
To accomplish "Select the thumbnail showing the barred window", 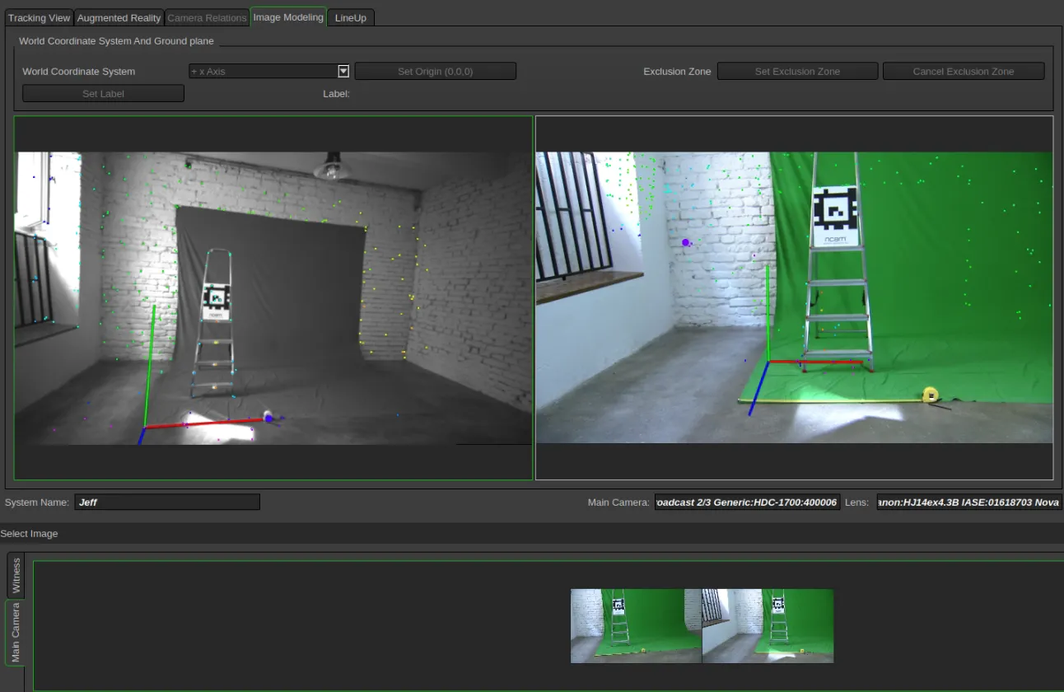I will pyautogui.click(x=768, y=626).
